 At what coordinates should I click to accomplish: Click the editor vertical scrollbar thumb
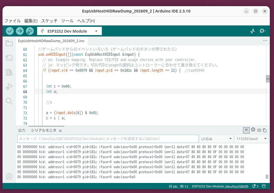coord(268,79)
